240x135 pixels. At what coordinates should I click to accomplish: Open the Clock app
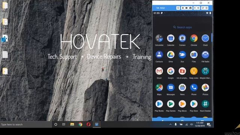click(205, 38)
